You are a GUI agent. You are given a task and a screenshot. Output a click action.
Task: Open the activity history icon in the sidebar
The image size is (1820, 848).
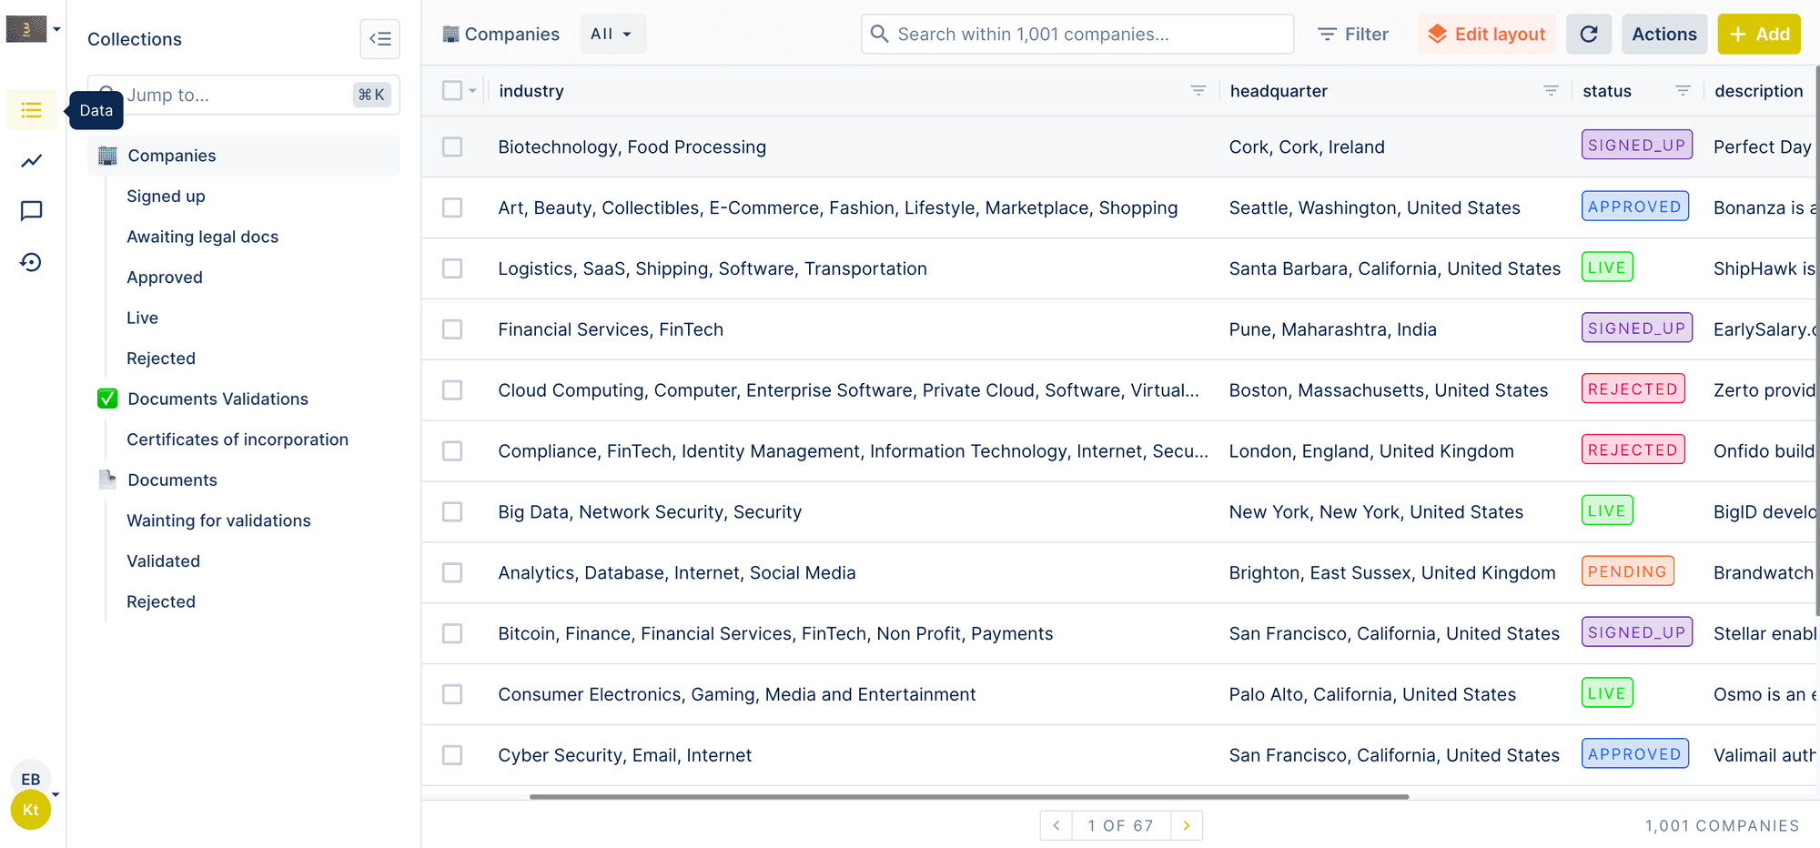coord(32,262)
